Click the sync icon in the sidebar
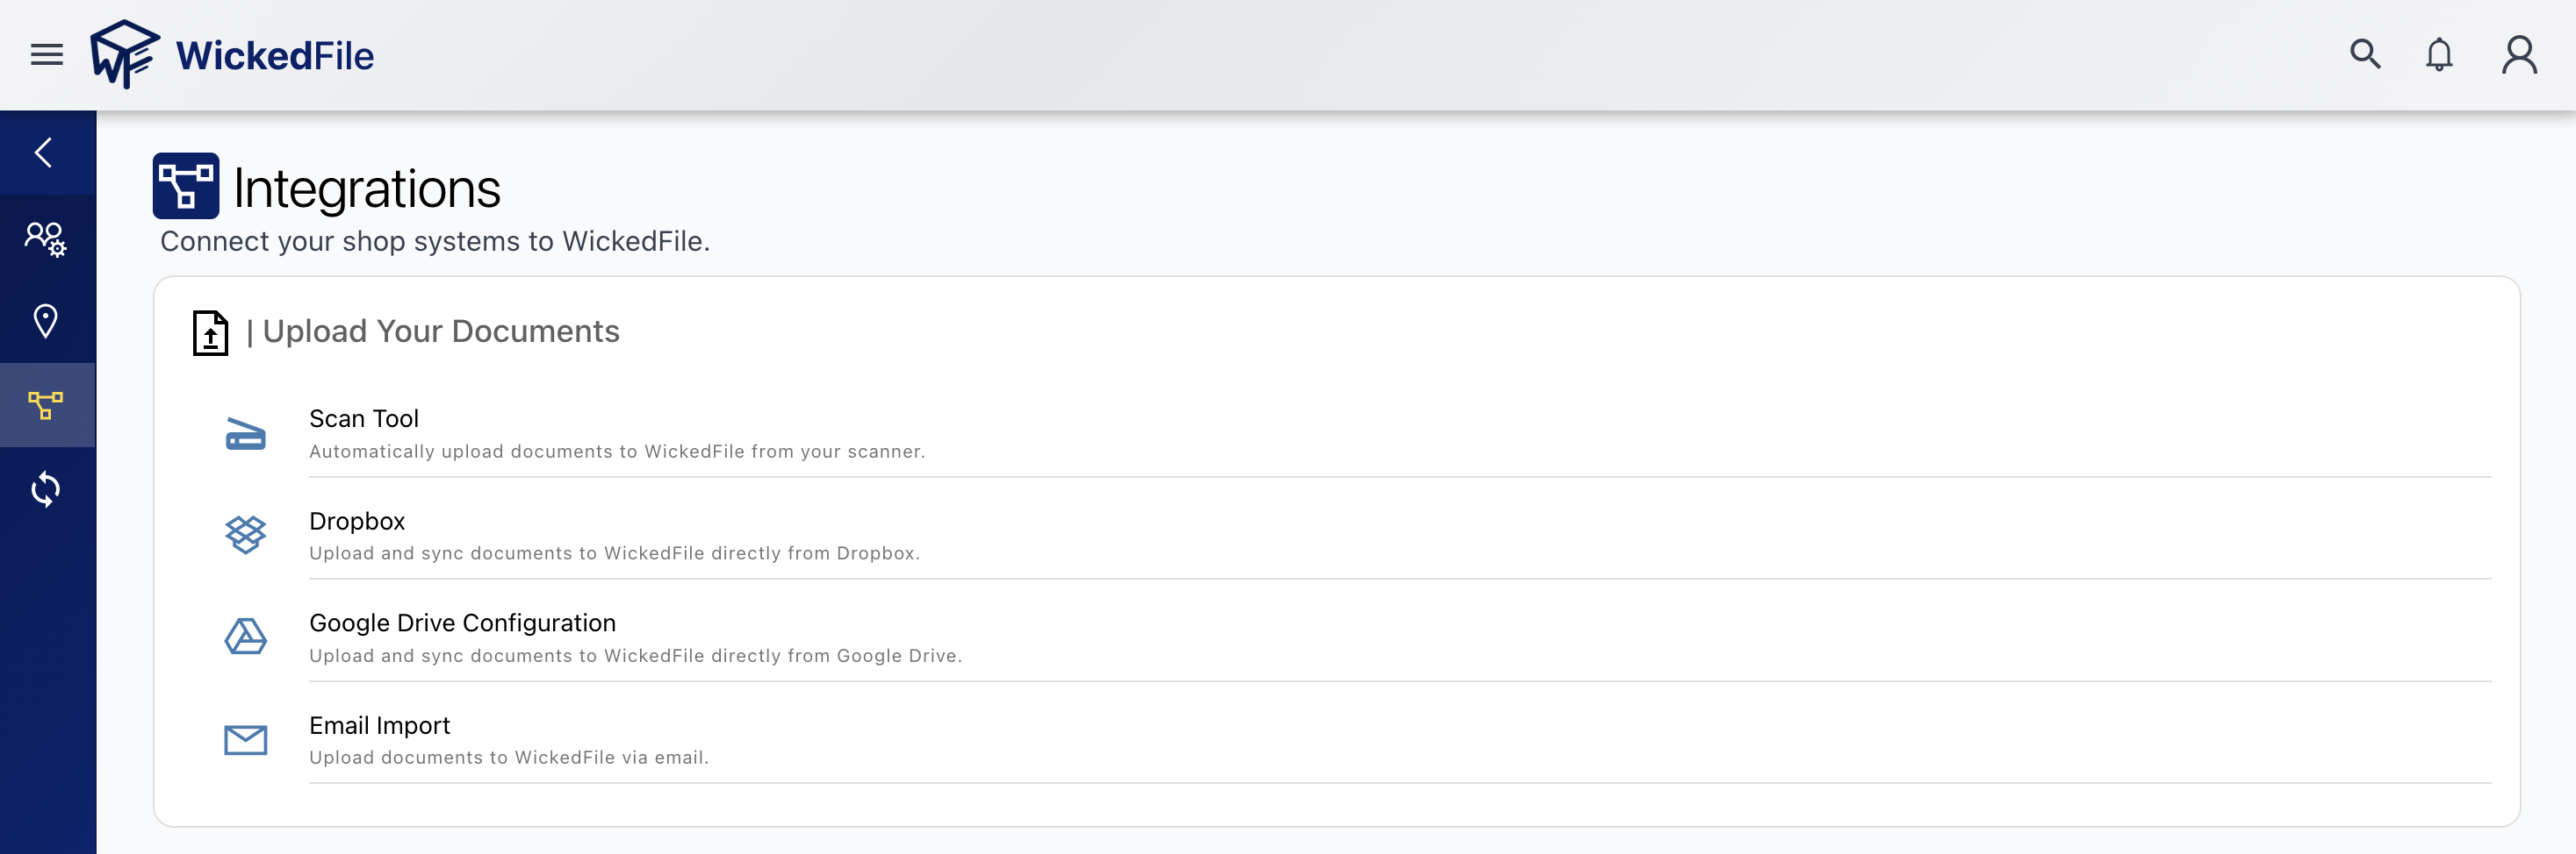This screenshot has width=2576, height=854. (x=46, y=488)
